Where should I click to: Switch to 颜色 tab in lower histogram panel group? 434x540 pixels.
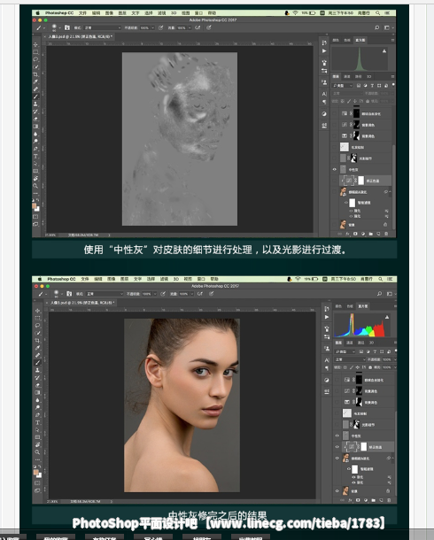pos(338,306)
